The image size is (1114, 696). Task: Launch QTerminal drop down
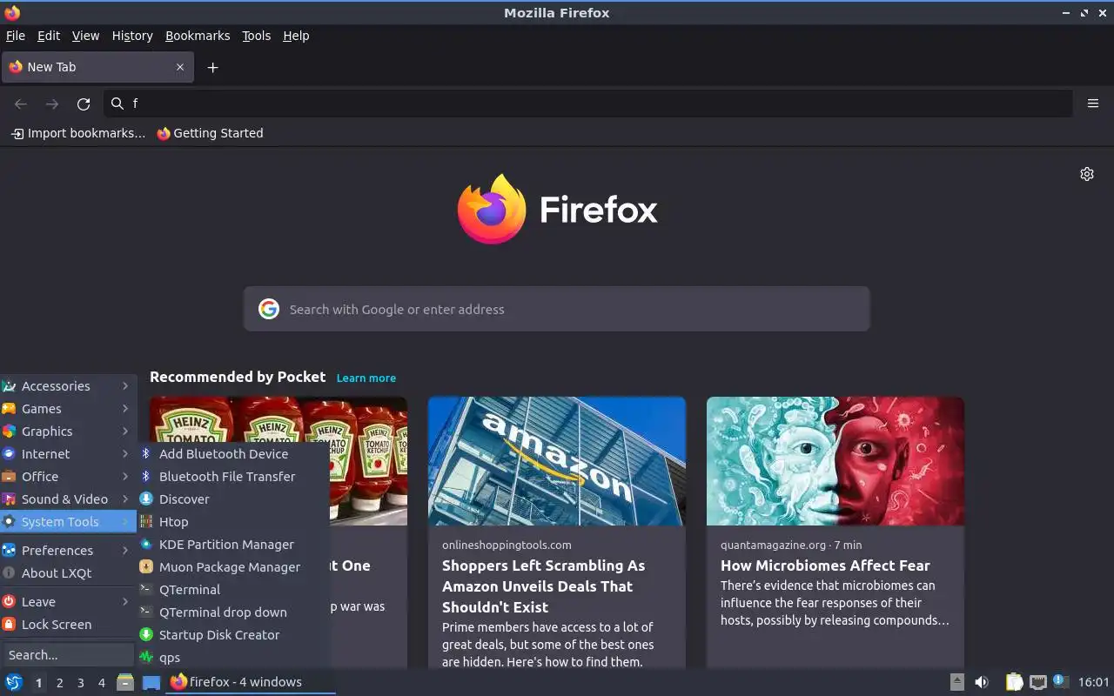pyautogui.click(x=233, y=612)
